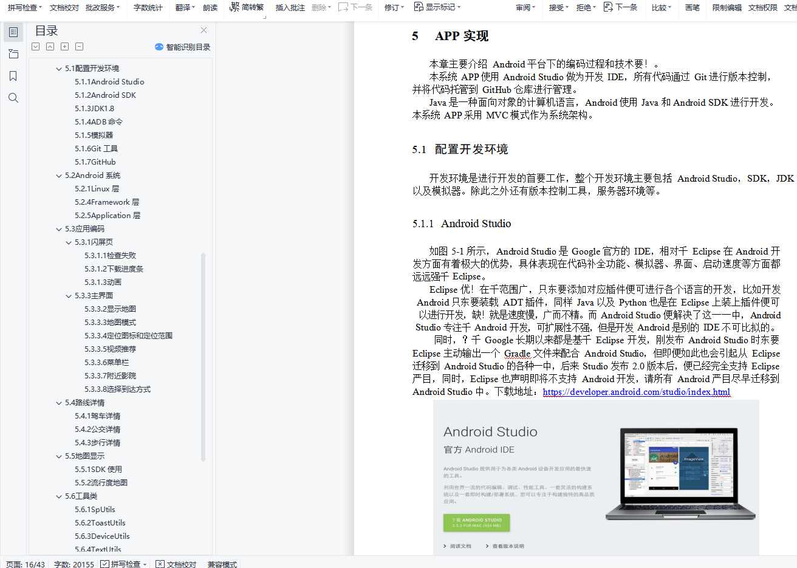Screen dimensions: 797x568
Task: Open the developer.android.com studio download link
Action: click(x=637, y=392)
